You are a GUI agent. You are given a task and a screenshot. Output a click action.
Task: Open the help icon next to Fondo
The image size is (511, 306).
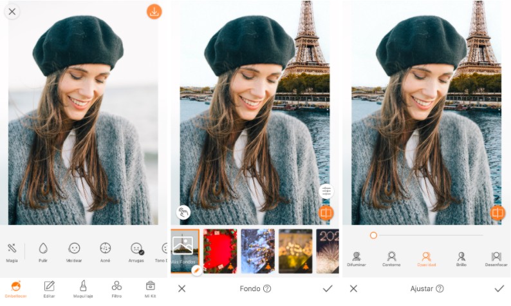267,289
